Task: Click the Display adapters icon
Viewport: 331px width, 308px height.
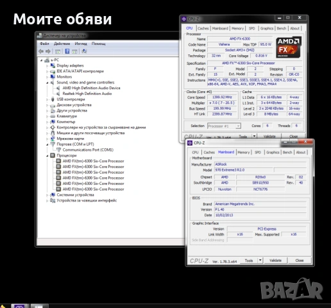Action: (x=53, y=65)
